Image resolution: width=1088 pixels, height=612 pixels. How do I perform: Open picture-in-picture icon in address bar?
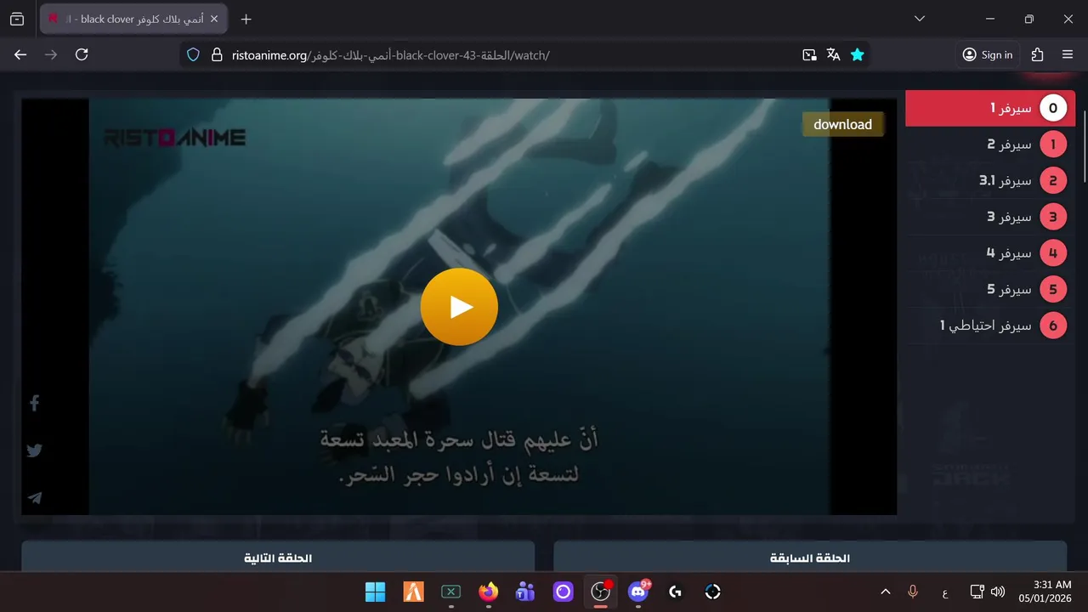point(809,55)
